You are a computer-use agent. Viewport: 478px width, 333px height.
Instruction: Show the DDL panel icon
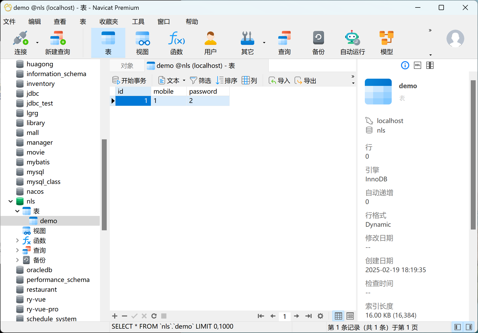pyautogui.click(x=418, y=66)
